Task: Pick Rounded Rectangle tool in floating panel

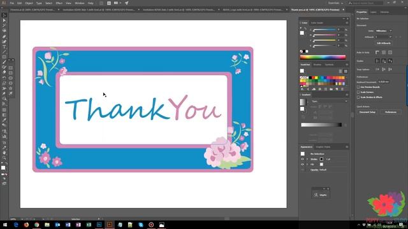Action: pos(11,73)
